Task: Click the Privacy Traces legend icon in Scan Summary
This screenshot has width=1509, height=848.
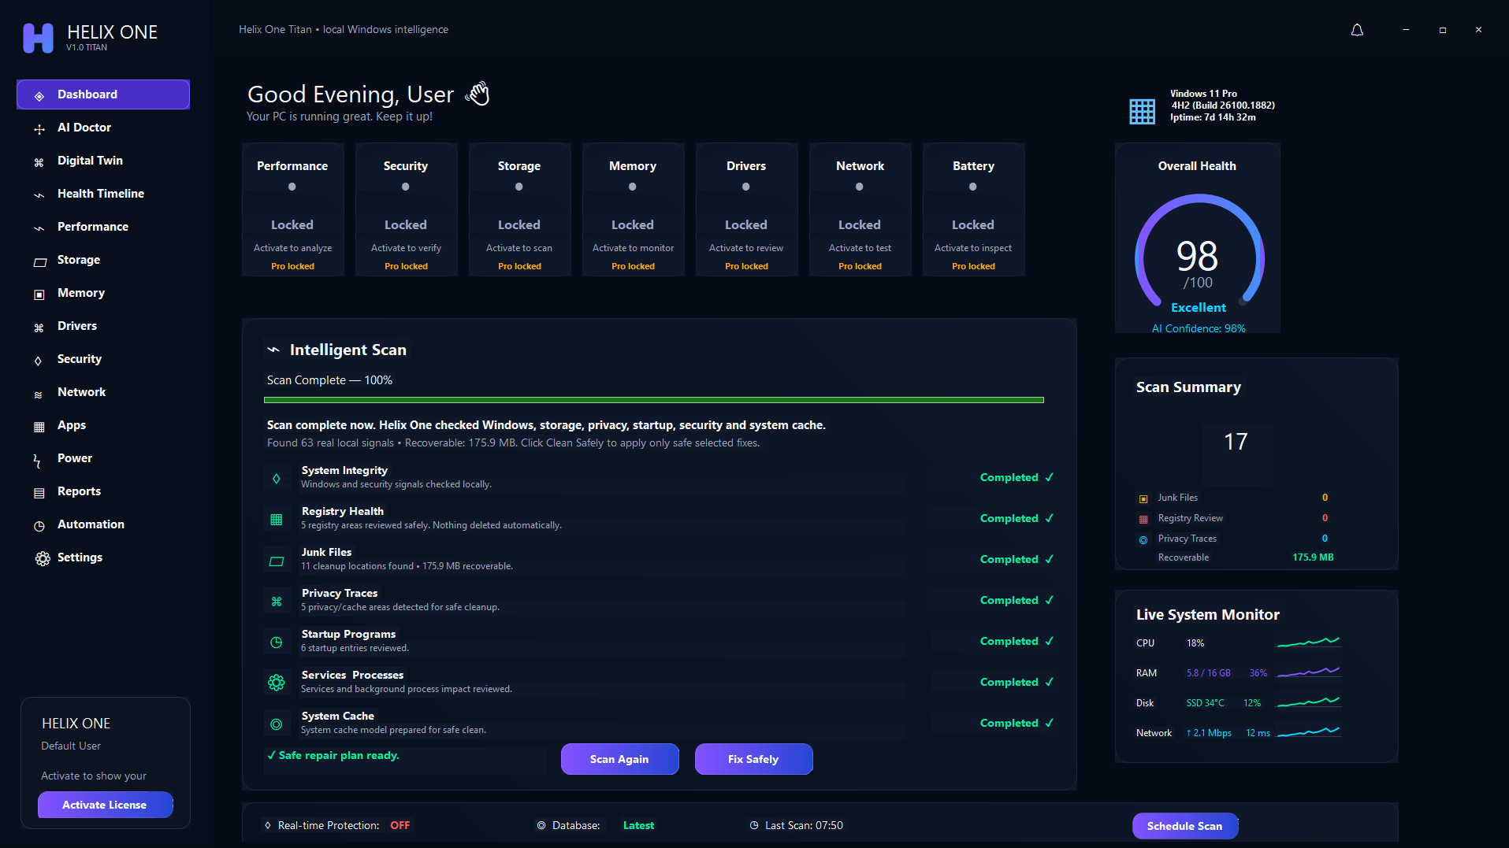Action: [1143, 539]
